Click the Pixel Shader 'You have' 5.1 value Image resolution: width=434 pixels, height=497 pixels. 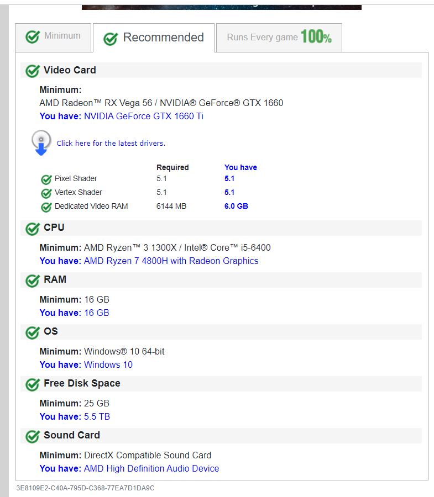coord(229,178)
